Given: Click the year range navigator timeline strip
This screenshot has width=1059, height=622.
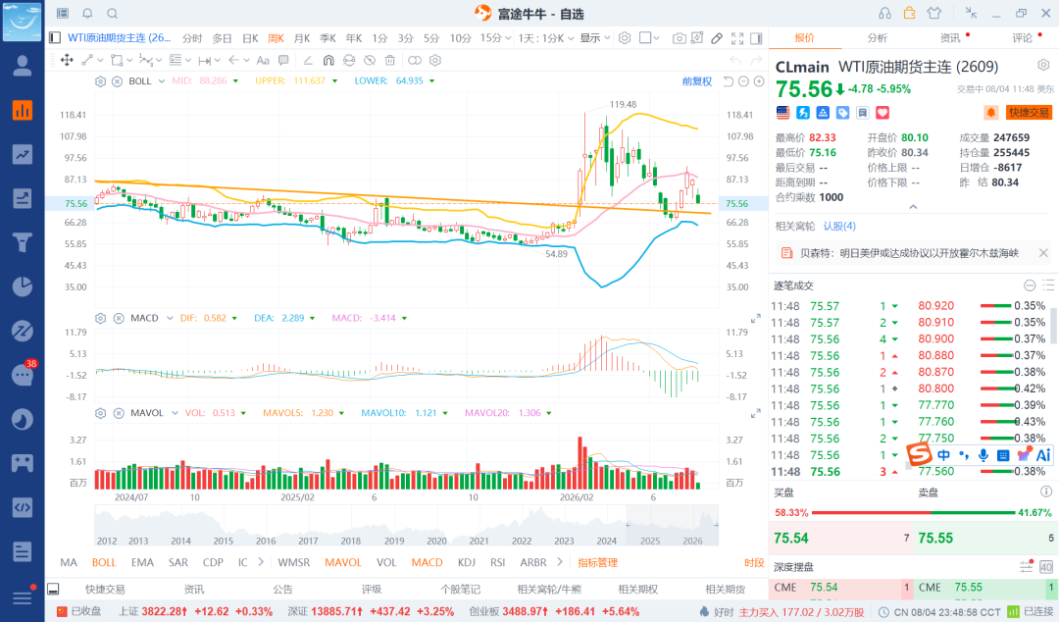Looking at the screenshot, I should pos(406,525).
